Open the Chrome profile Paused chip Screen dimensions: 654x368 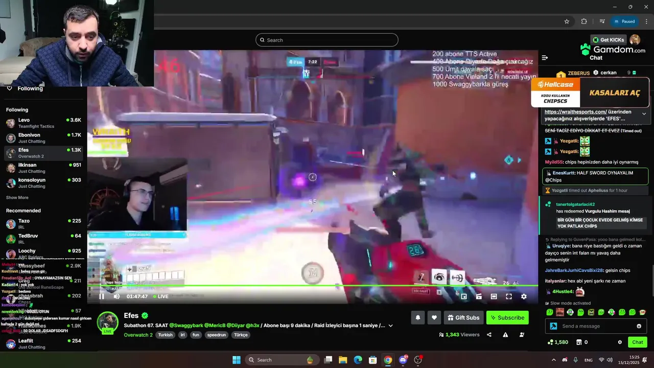625,21
